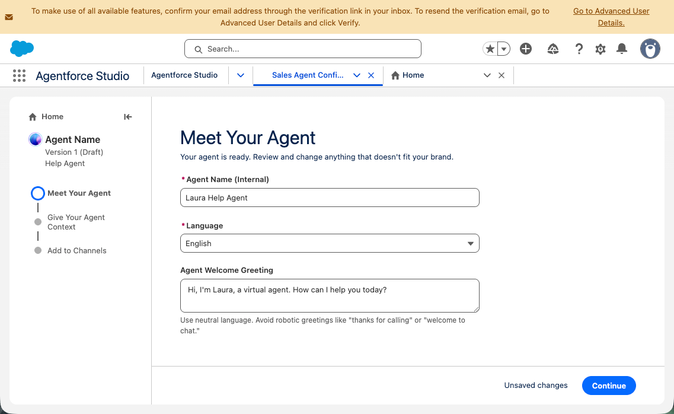Click the Give Your Agent Context step dot
This screenshot has height=414, width=674.
pos(38,222)
